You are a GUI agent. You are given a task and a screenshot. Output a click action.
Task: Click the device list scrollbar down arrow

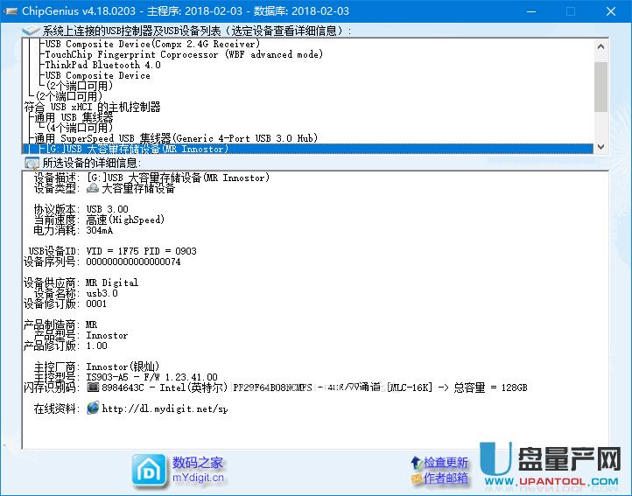(600, 147)
